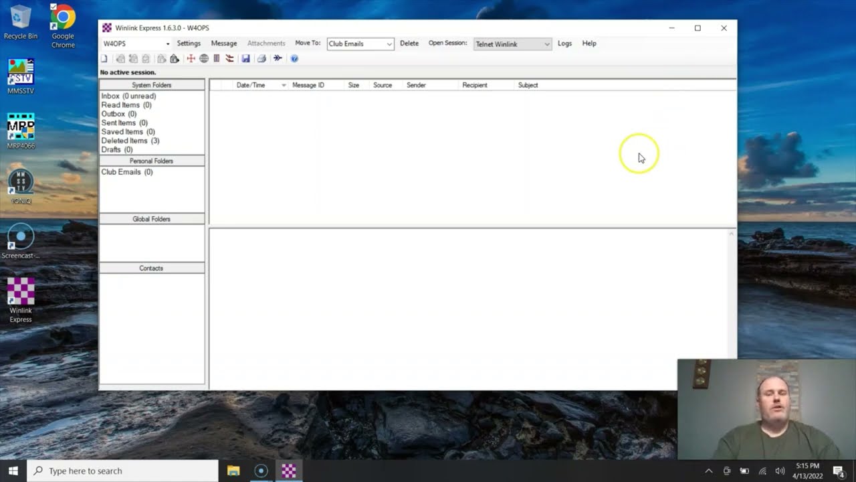The image size is (856, 482).
Task: Select the Sent Items folder
Action: 124,123
